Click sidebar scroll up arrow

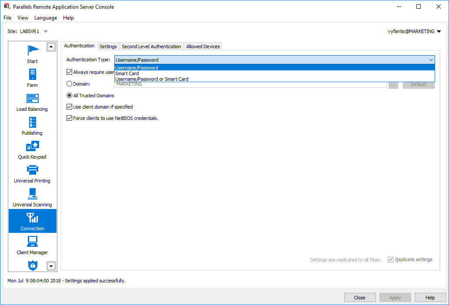tap(51, 46)
